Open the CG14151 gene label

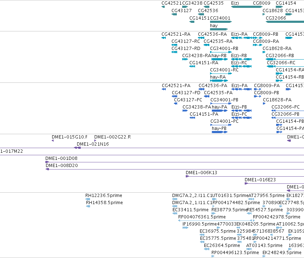pos(199,18)
